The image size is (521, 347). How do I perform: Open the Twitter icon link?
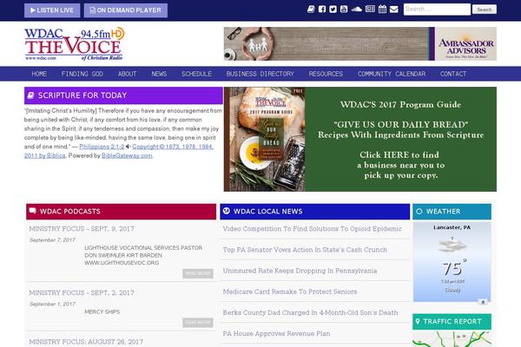click(x=333, y=10)
